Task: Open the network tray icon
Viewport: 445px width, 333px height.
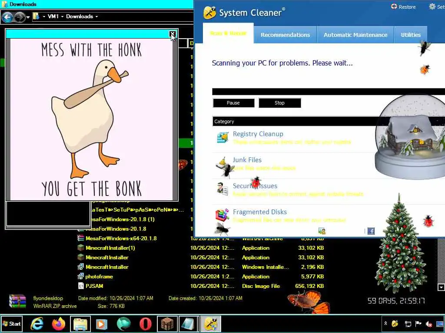Action: coord(408,323)
